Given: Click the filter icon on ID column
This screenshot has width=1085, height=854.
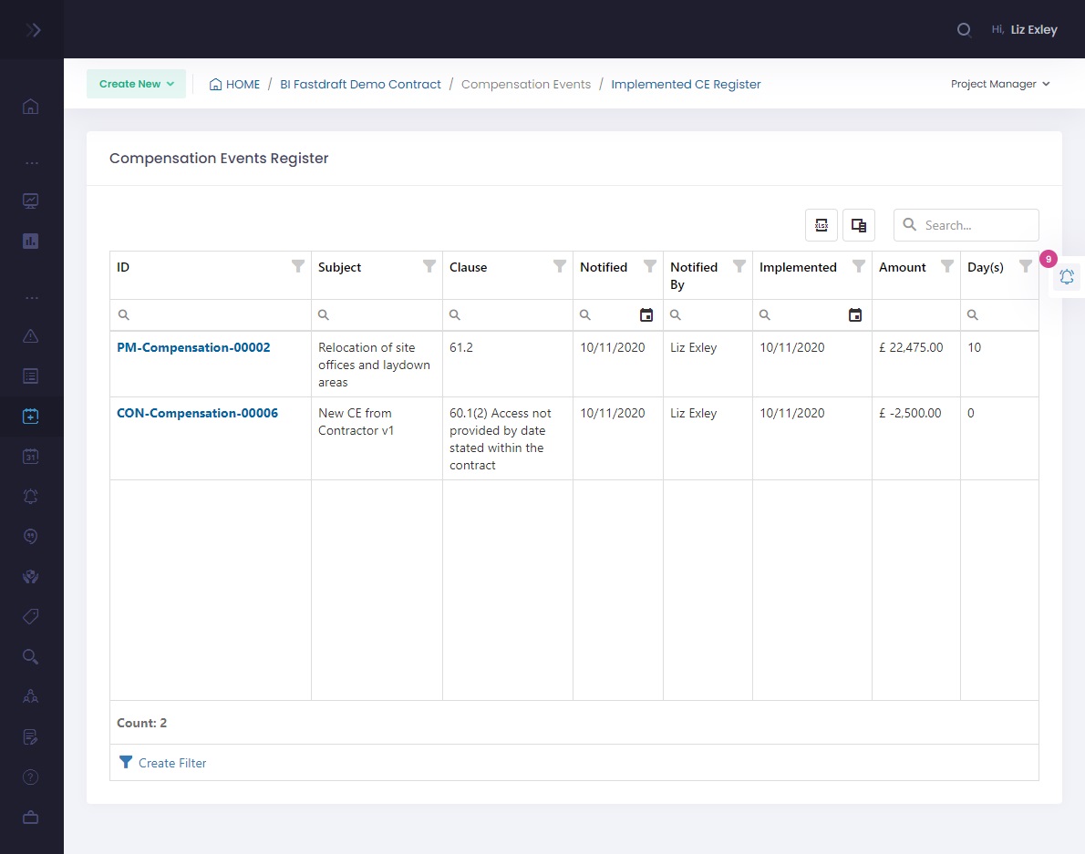Looking at the screenshot, I should pos(297,266).
